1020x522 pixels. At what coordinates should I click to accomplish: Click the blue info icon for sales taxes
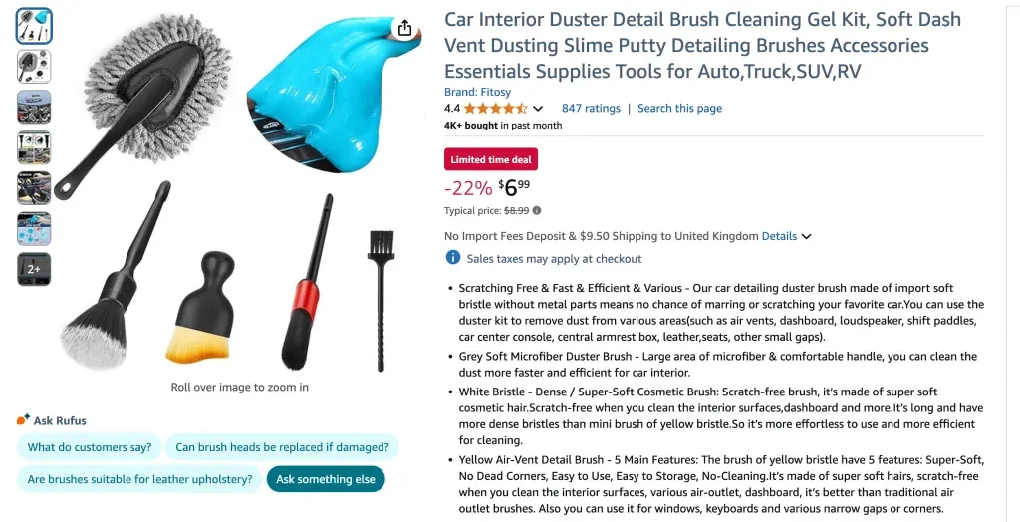coord(453,258)
